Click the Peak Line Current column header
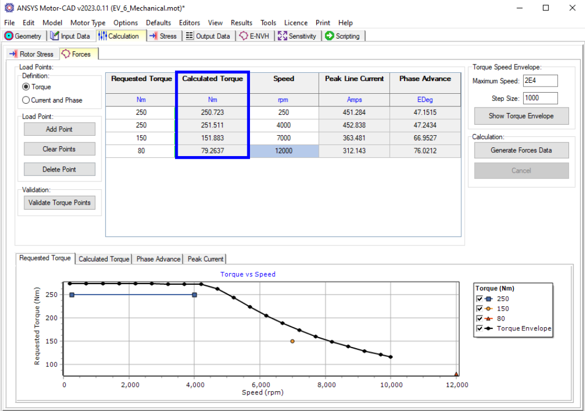 click(x=354, y=83)
